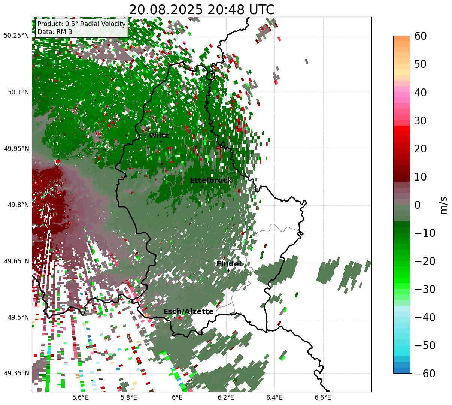Click the Wiltz city label
Screen dimensions: 452x405
point(159,136)
